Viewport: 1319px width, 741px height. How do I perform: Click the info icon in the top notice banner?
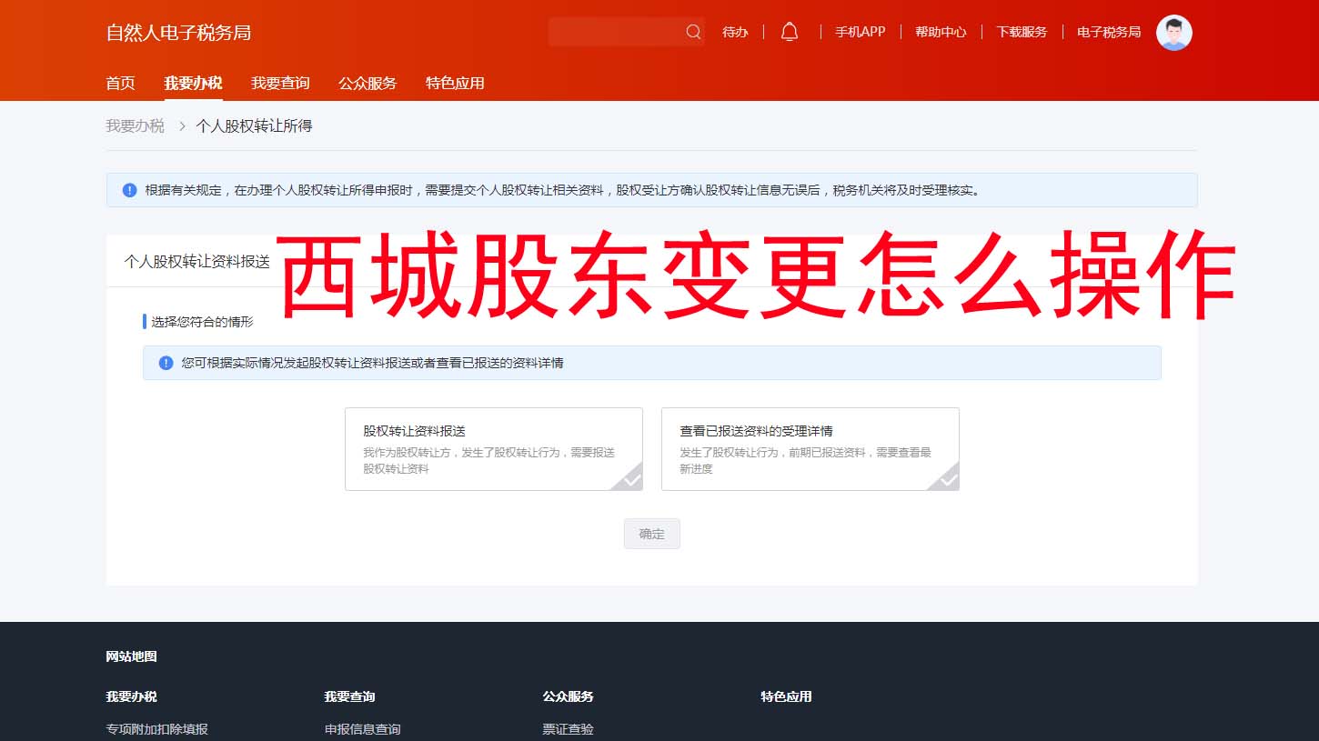click(x=130, y=190)
